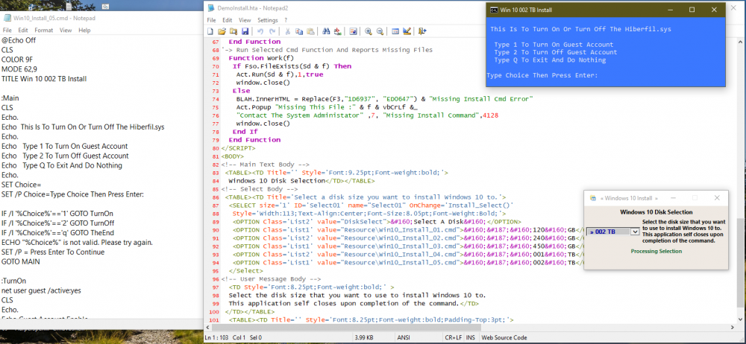Expand the 002 TB disk size dropdown
Screen dimensions: 746x344
click(634, 232)
